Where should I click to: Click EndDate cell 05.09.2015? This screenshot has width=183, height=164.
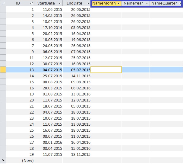point(77,106)
